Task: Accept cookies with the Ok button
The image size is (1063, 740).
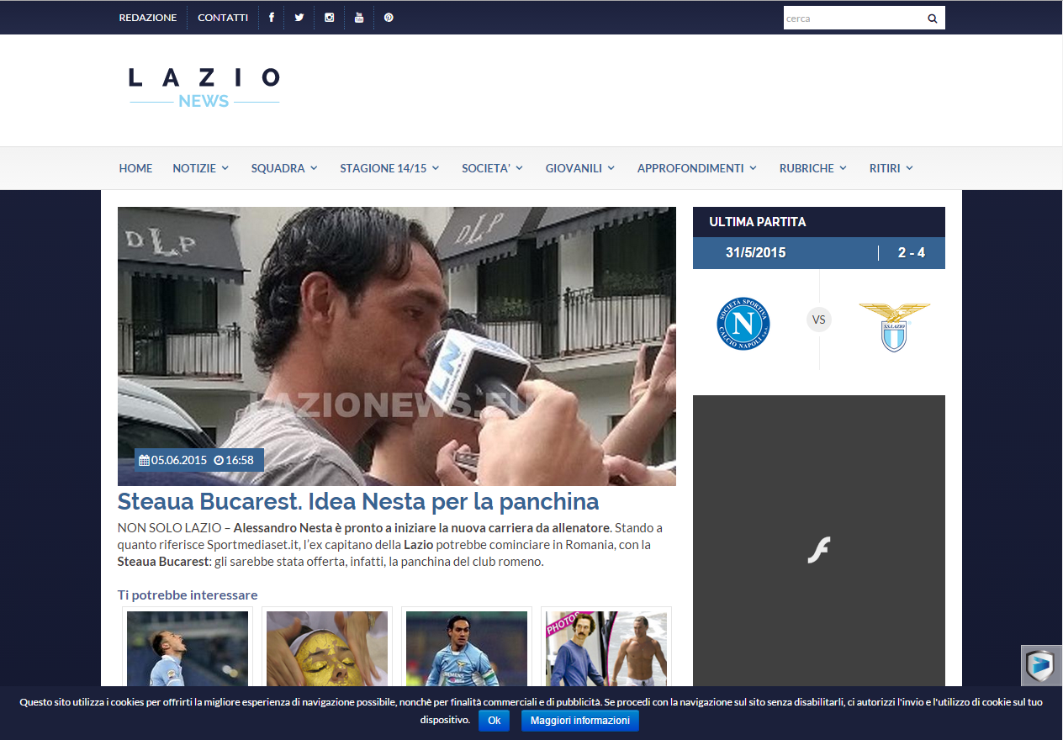Action: (x=494, y=721)
